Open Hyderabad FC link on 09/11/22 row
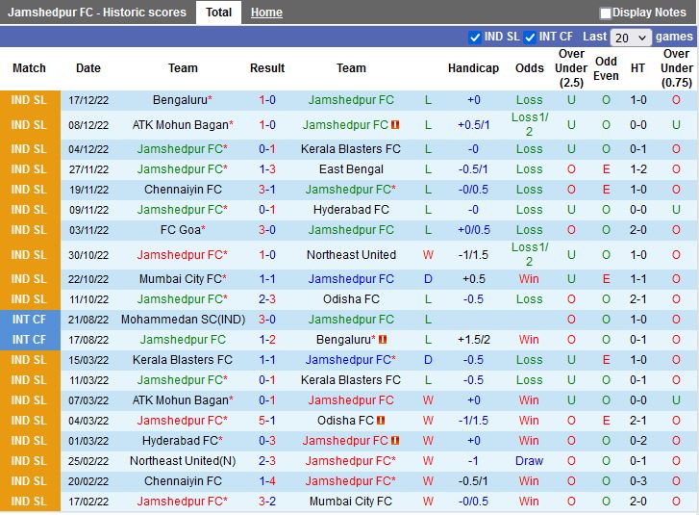Screen dimensions: 699x515 tap(351, 210)
